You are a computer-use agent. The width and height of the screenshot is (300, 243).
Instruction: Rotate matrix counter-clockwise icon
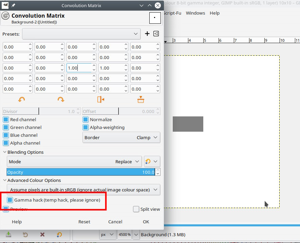point(22,99)
